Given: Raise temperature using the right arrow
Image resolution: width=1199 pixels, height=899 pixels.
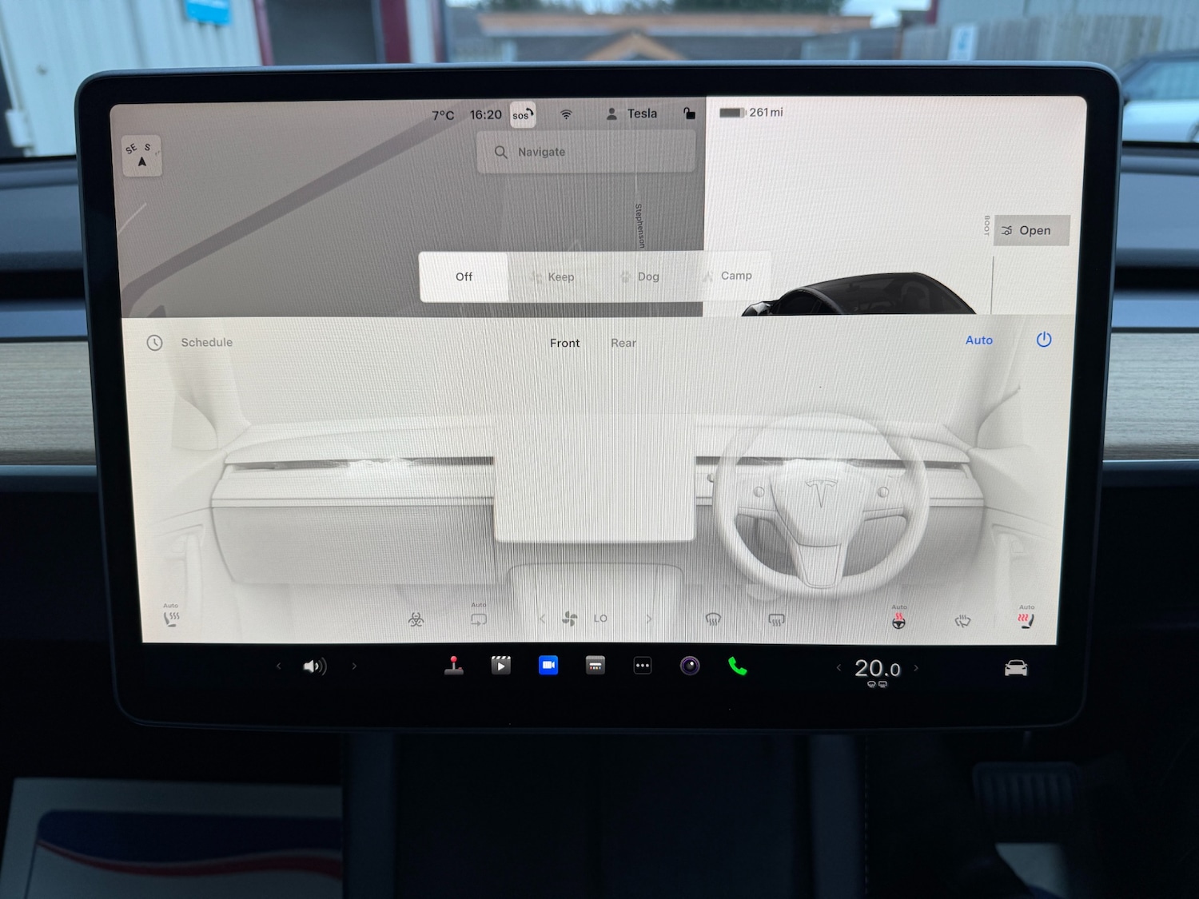Looking at the screenshot, I should click(916, 668).
